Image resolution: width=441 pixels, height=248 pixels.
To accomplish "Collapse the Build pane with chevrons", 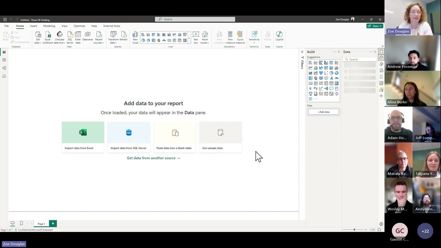I will pos(339,52).
